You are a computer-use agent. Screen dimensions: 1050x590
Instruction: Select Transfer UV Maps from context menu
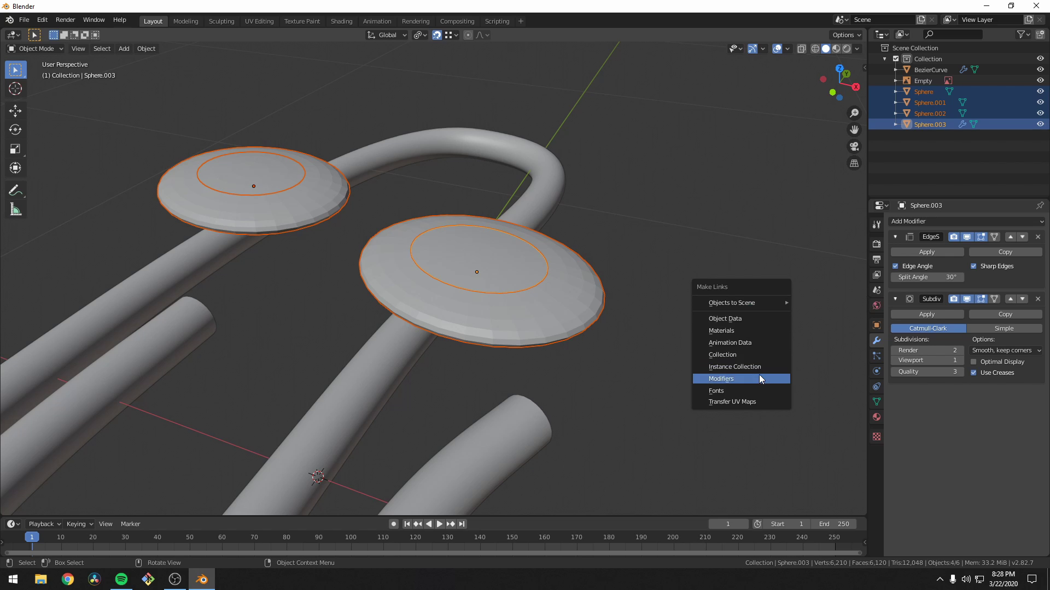[x=732, y=402]
